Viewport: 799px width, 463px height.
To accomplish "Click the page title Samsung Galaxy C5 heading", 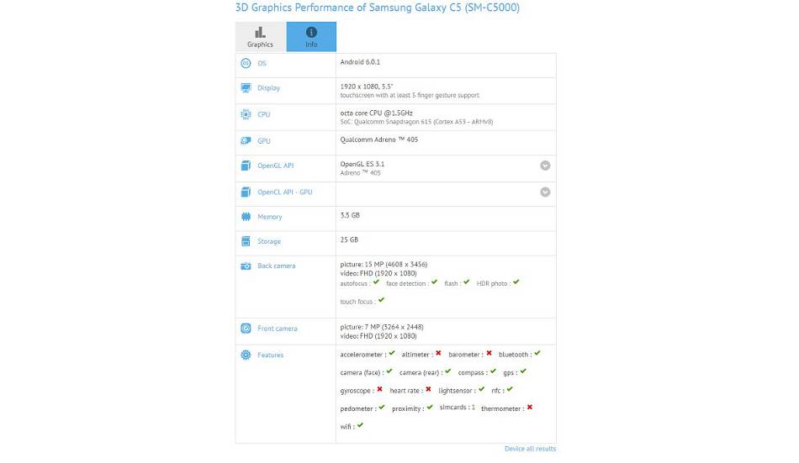I will click(x=378, y=8).
